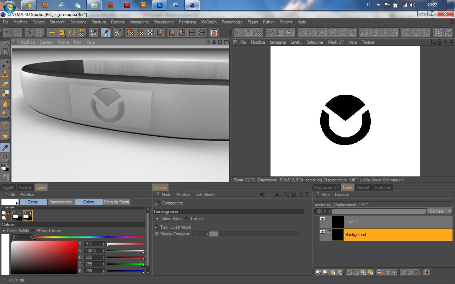455x284 pixels.
Task: Open the paint setup wizard (brush with stars)
Action: tap(94, 32)
